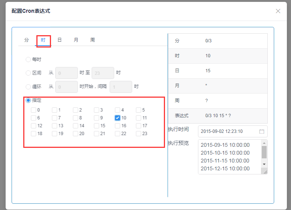Viewport: 291px width, 210px height.
Task: Click the 月 row value *
Action: [206, 85]
